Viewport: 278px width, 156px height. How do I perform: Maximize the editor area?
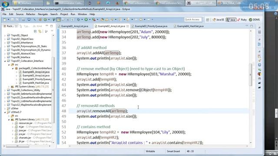pyautogui.click(x=252, y=26)
